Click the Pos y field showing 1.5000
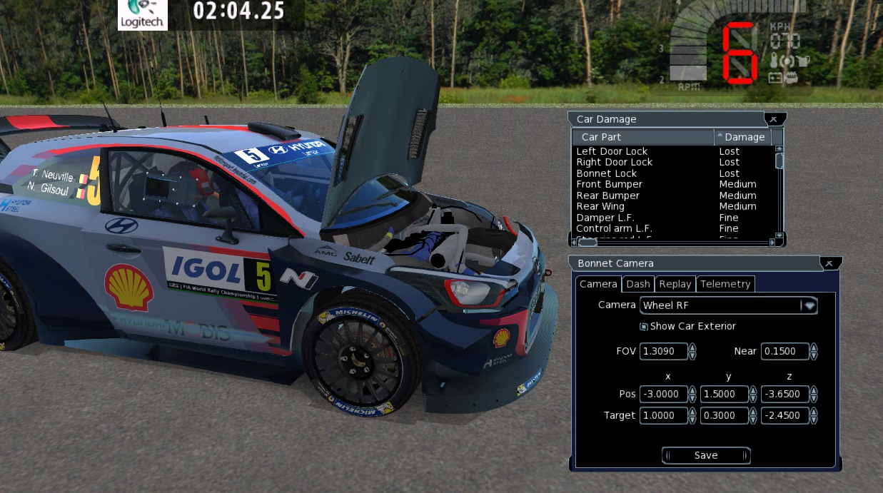Viewport: 883px width, 493px height. (x=725, y=394)
